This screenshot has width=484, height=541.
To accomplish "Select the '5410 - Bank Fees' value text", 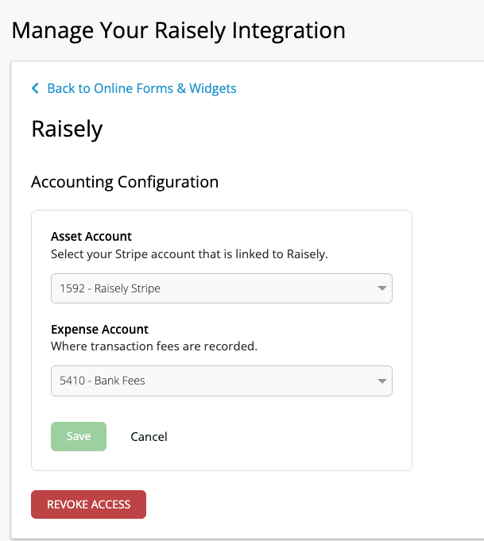I will (103, 381).
